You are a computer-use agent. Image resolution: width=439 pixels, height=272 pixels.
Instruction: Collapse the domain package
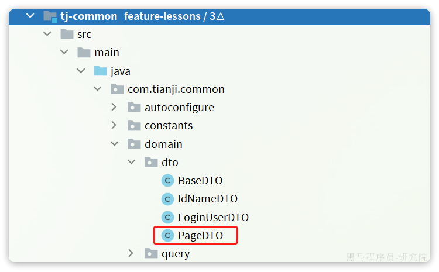[114, 144]
